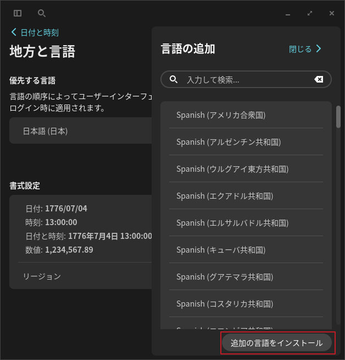Image resolution: width=345 pixels, height=360 pixels.
Task: Toggle the sidebar panel icon
Action: point(18,13)
